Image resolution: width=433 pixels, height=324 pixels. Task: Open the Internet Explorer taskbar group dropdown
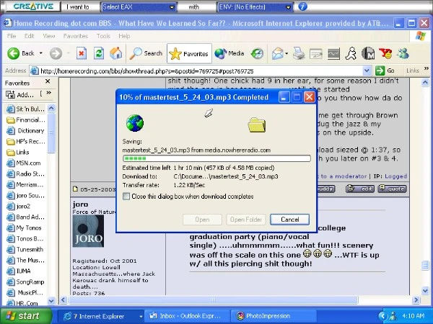click(x=141, y=317)
